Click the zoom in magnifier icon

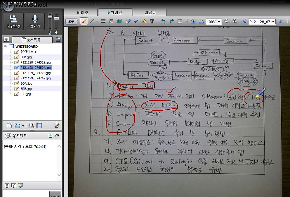pos(235,21)
